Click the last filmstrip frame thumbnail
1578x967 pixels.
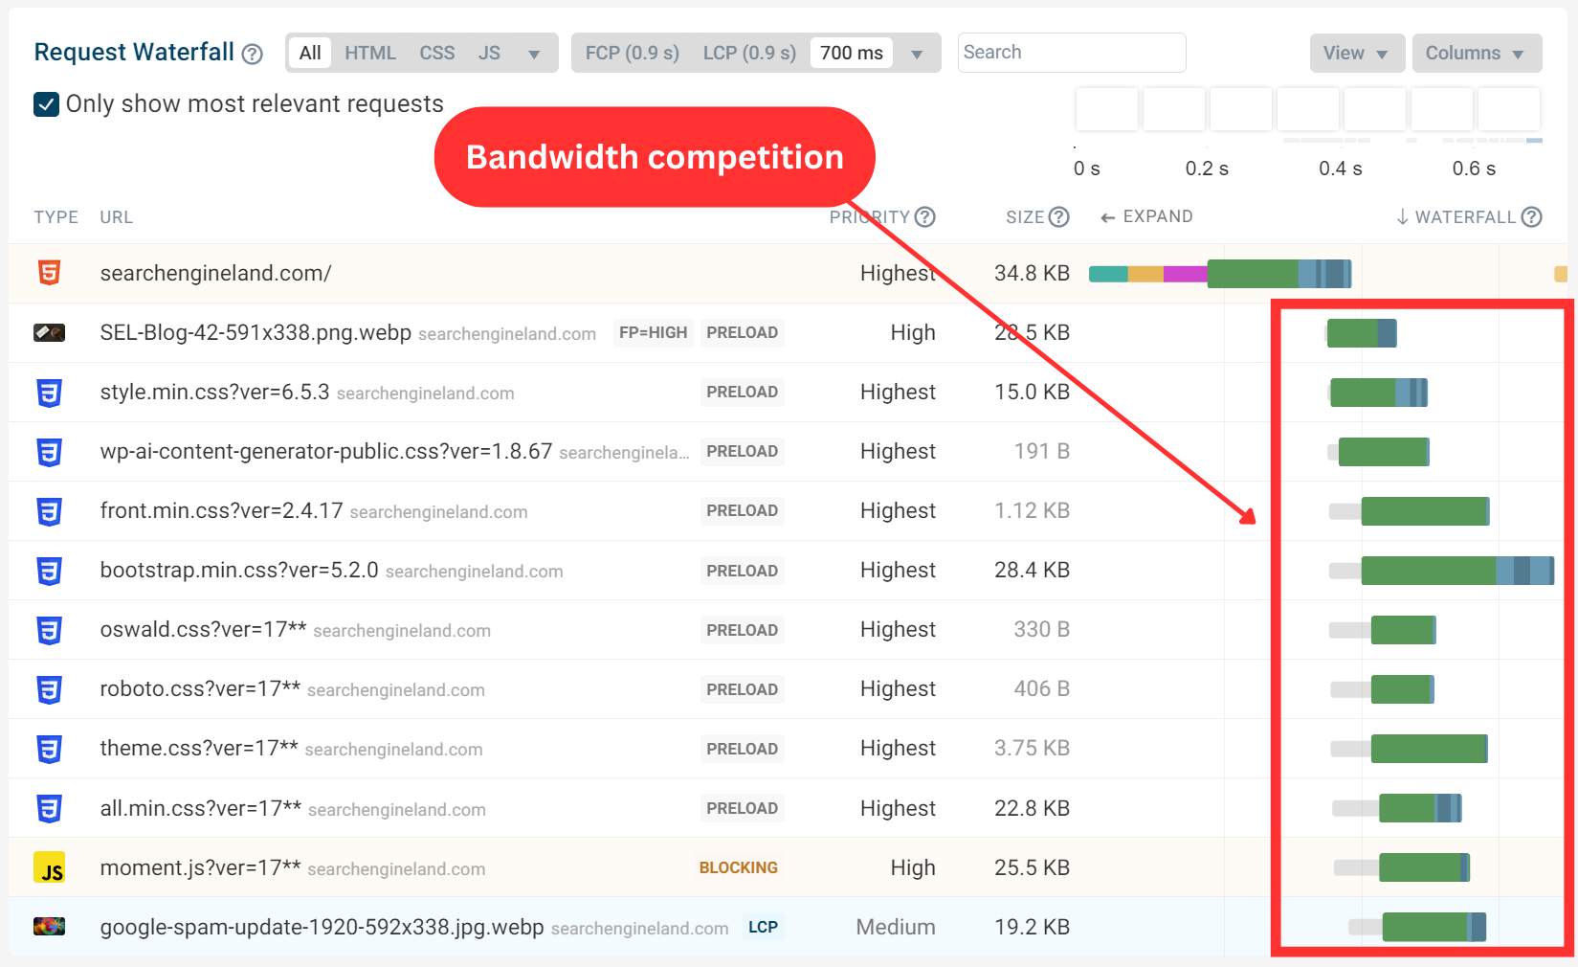tap(1509, 109)
